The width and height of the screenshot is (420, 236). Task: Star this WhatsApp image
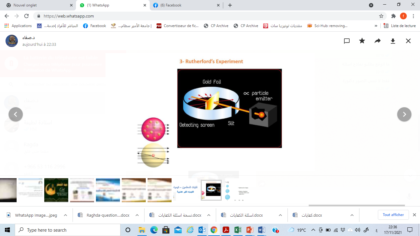pyautogui.click(x=362, y=41)
